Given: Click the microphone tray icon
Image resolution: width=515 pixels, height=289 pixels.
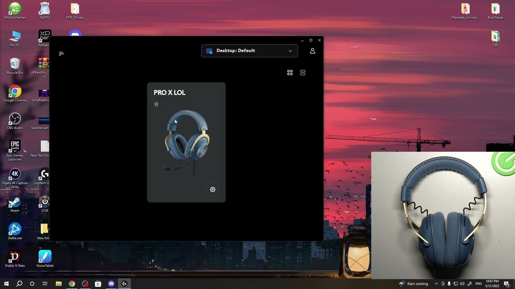Looking at the screenshot, I should point(449,284).
